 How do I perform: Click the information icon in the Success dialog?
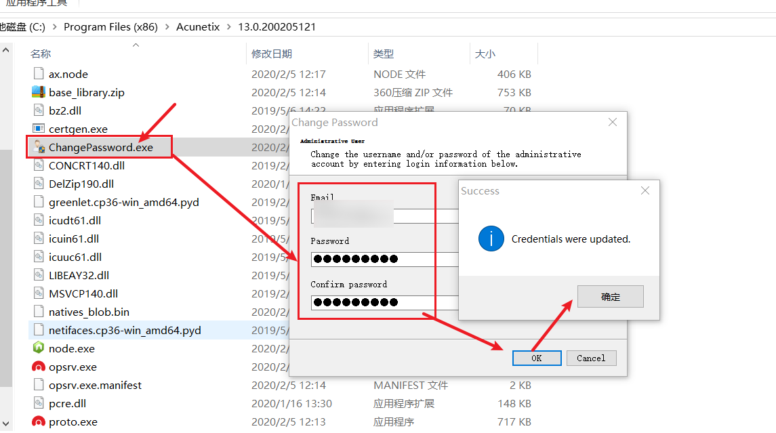tap(491, 239)
